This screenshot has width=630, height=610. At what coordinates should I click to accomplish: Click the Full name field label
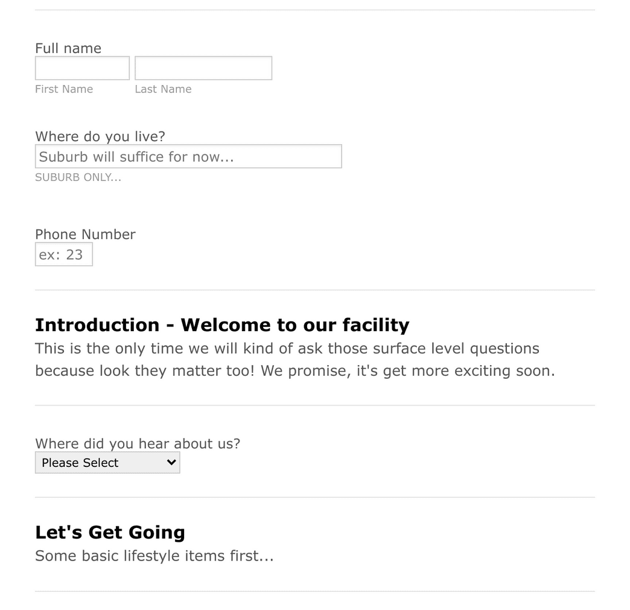pos(68,48)
